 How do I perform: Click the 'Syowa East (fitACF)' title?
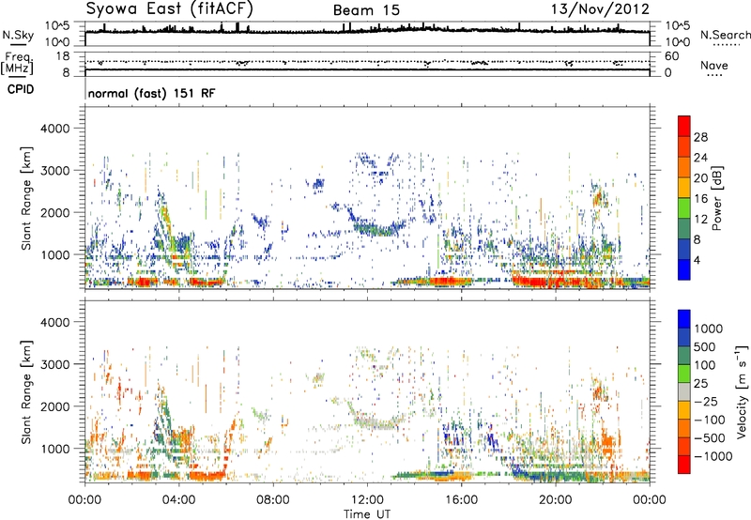(x=169, y=9)
